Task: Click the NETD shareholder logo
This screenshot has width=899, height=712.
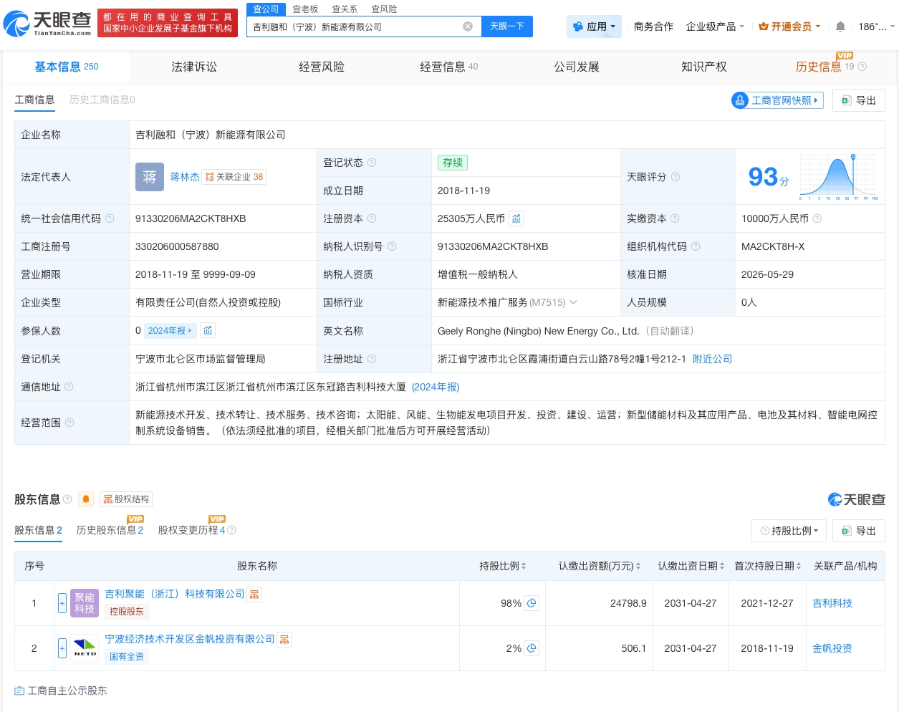Action: (85, 648)
